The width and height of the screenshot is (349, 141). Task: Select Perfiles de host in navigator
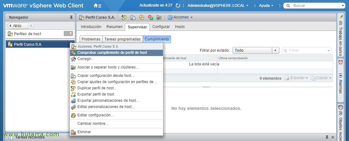[x=40, y=34]
